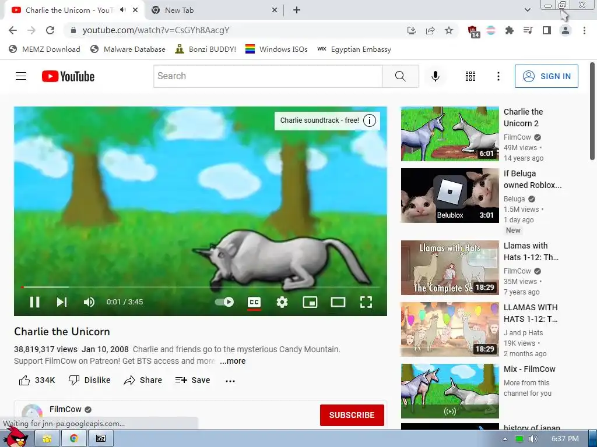This screenshot has width=597, height=447.
Task: Open media controls icon in toolbar
Action: pos(528,30)
